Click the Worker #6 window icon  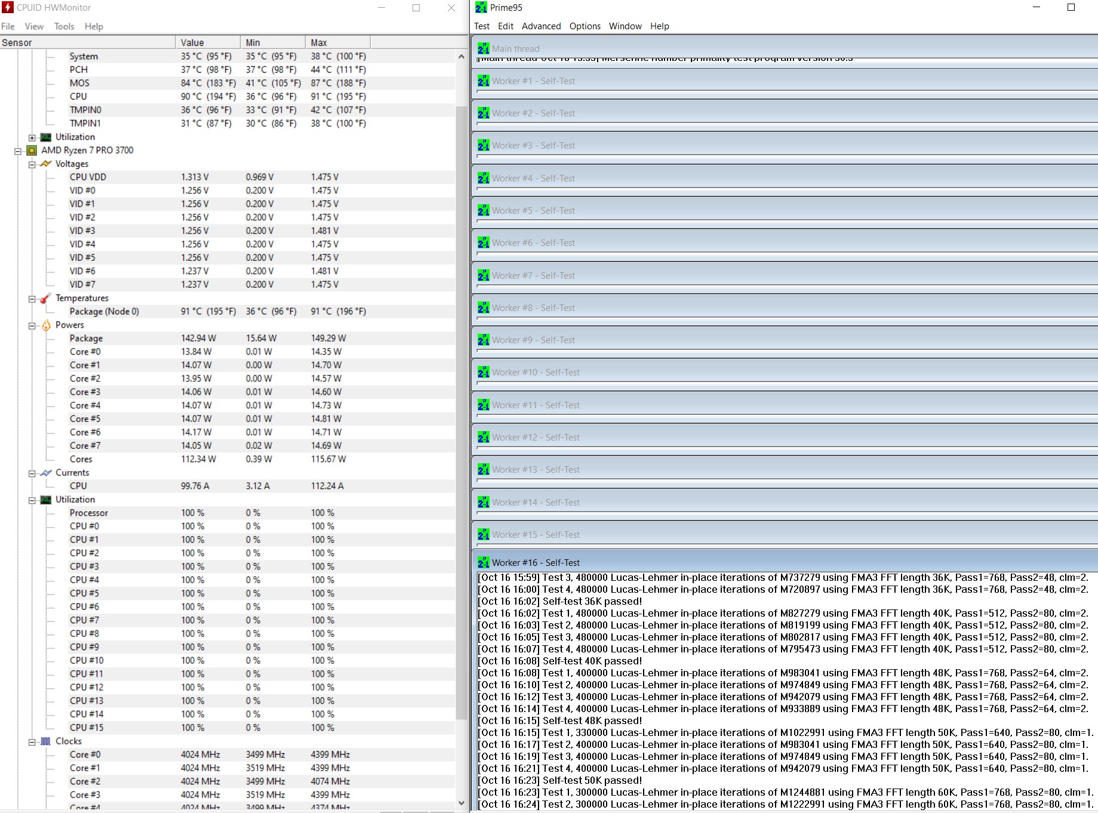coord(484,242)
